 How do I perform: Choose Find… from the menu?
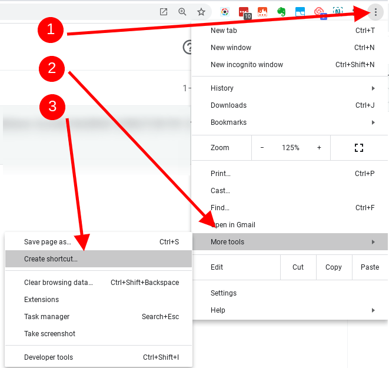(x=290, y=208)
